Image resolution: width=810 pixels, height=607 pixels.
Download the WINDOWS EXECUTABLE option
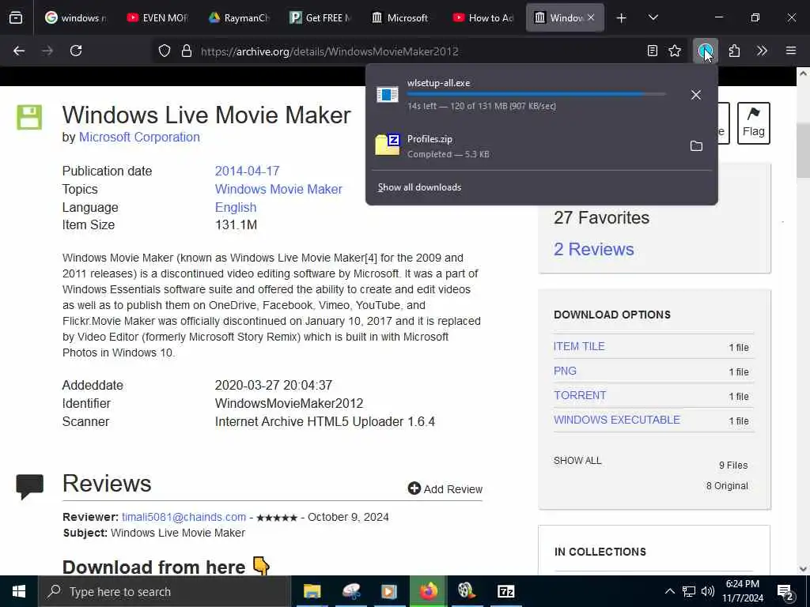pyautogui.click(x=617, y=420)
